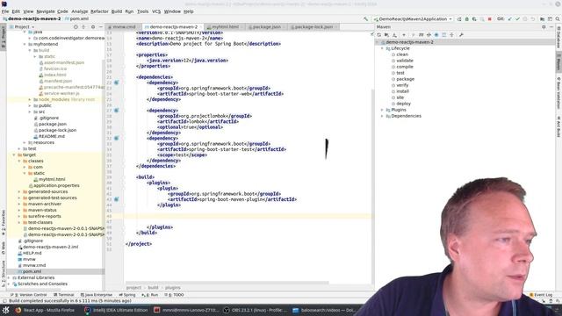Expand the node_modules folder
The image size is (562, 316).
tap(30, 99)
